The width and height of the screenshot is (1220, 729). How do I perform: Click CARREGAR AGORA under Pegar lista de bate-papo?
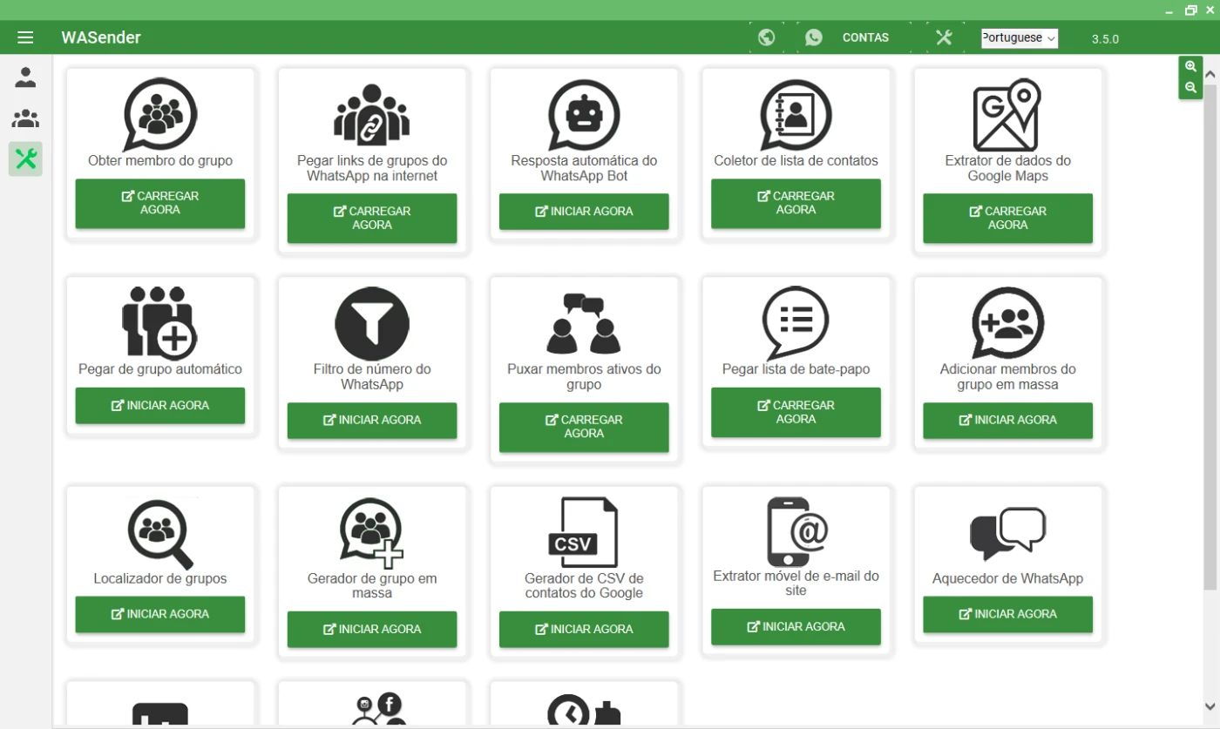pyautogui.click(x=796, y=412)
